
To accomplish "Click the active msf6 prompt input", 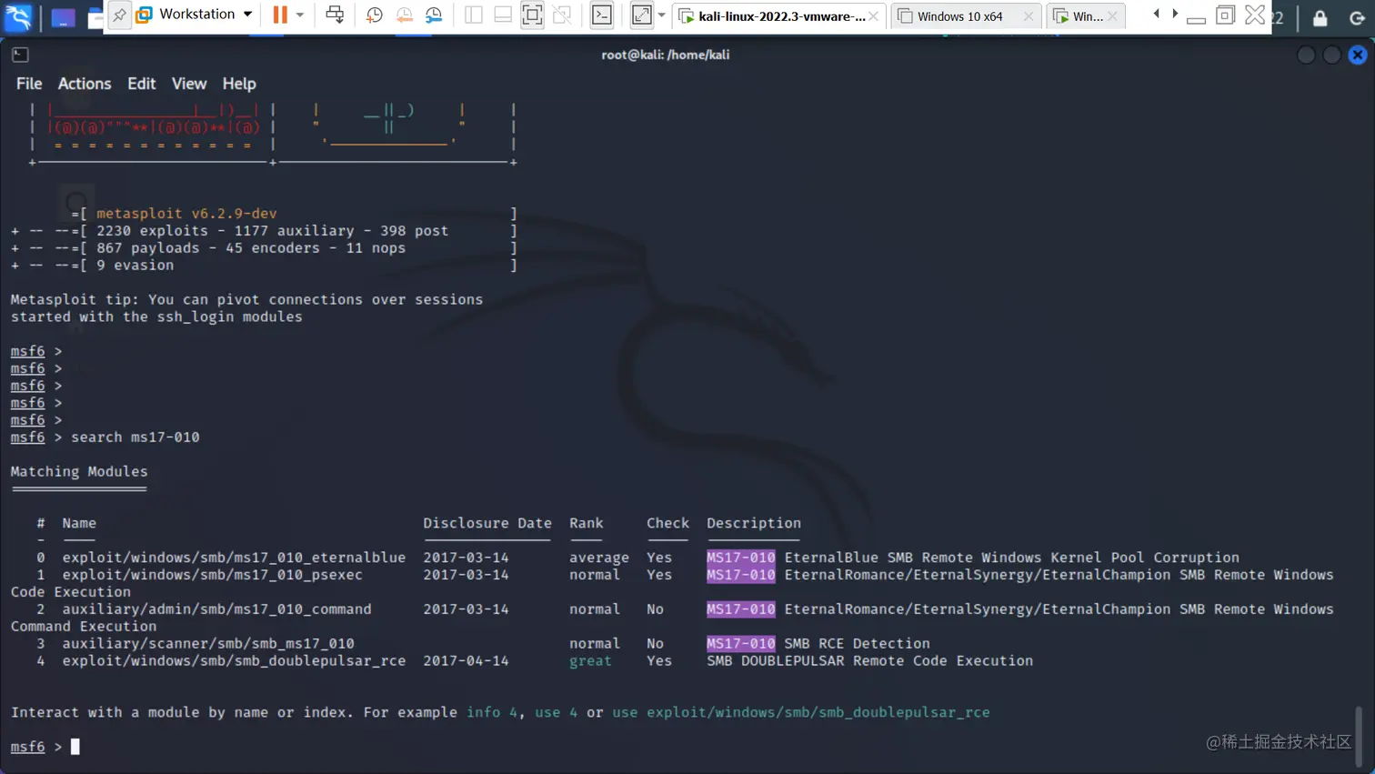I will tap(75, 747).
